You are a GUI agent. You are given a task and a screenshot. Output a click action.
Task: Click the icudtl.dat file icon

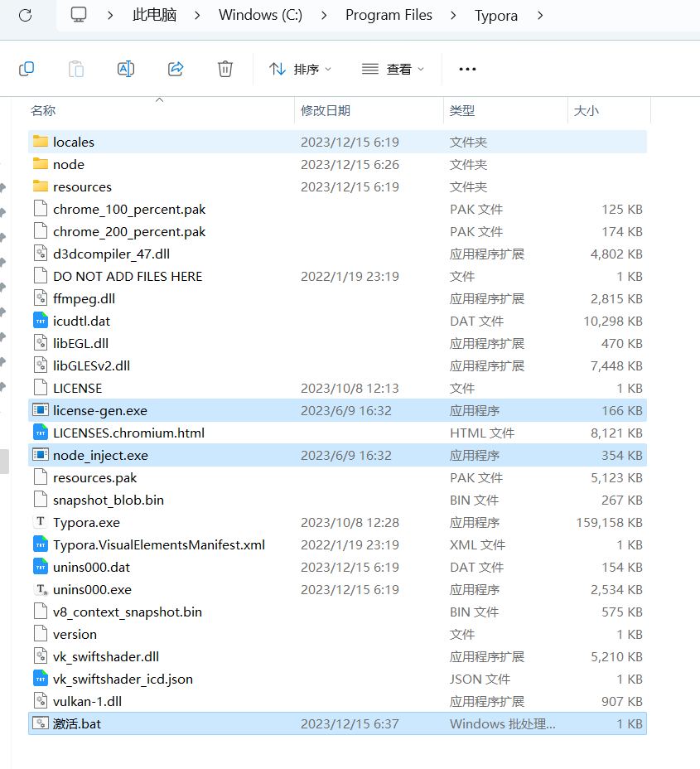tap(41, 321)
